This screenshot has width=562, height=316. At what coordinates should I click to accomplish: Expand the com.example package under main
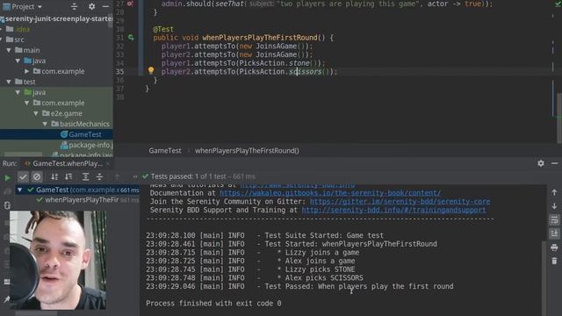tap(26, 71)
